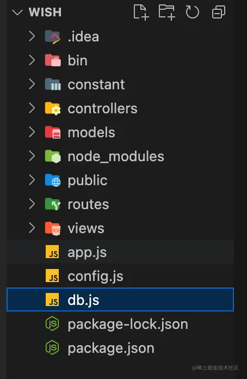Expand the routes folder chevron
247x379 pixels.
point(32,204)
